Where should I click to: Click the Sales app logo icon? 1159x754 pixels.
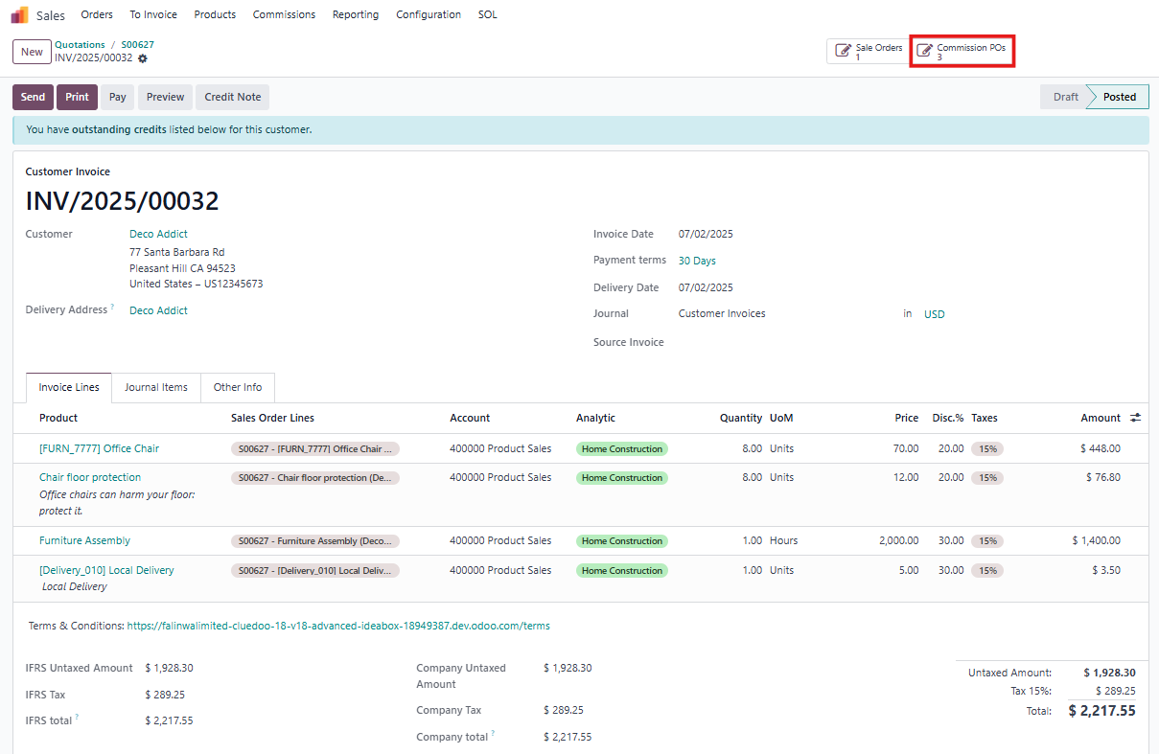point(19,14)
